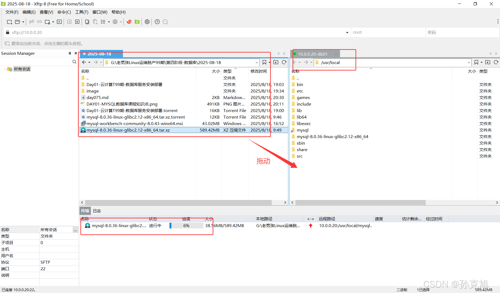Open the 命令(C) menu

[64, 12]
